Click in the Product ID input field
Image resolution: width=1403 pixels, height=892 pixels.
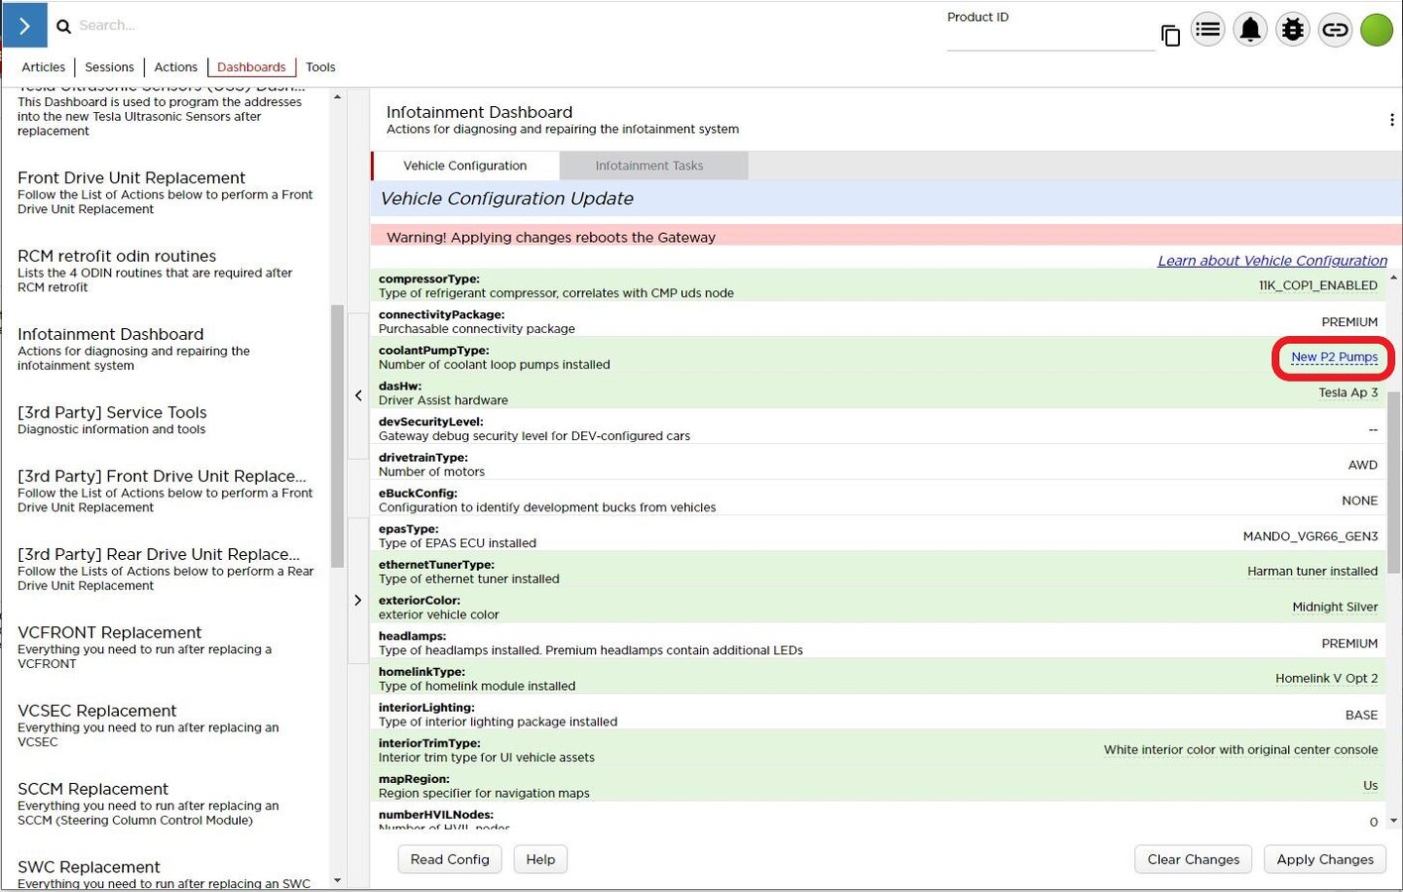1049,40
